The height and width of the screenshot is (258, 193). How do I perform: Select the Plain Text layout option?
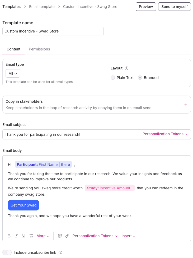pyautogui.click(x=113, y=78)
